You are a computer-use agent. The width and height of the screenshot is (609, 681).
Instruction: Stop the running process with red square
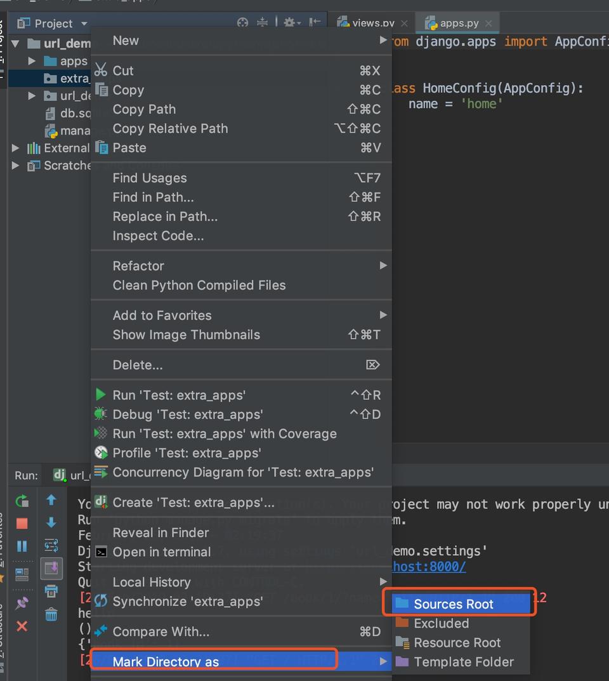[x=22, y=524]
